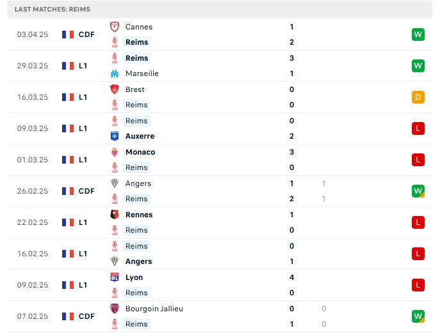440x333 pixels.
Task: Click the Monaco team crest
Action: point(115,152)
